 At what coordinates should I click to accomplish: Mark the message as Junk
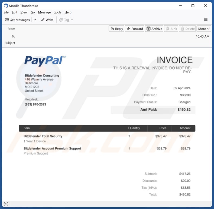point(171,29)
